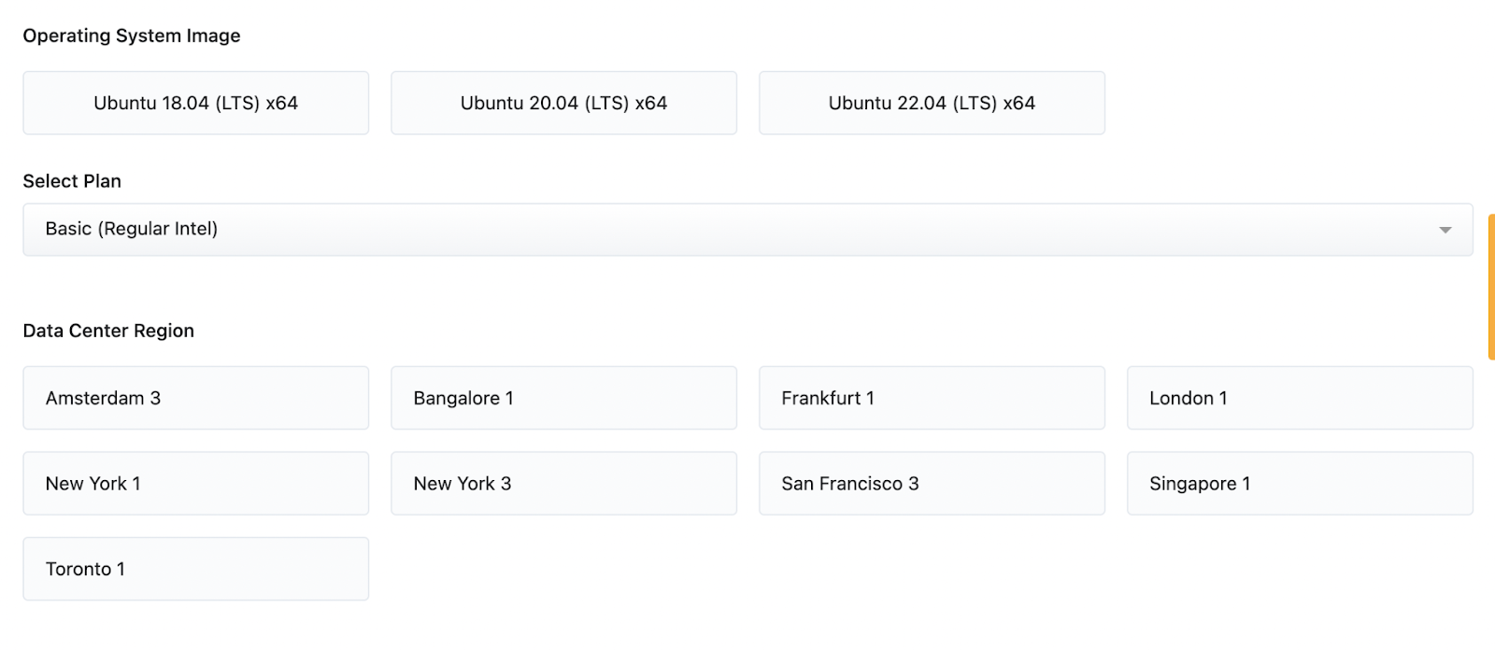The image size is (1495, 650).
Task: Click the Basic (Regular Intel) plan text
Action: [132, 229]
